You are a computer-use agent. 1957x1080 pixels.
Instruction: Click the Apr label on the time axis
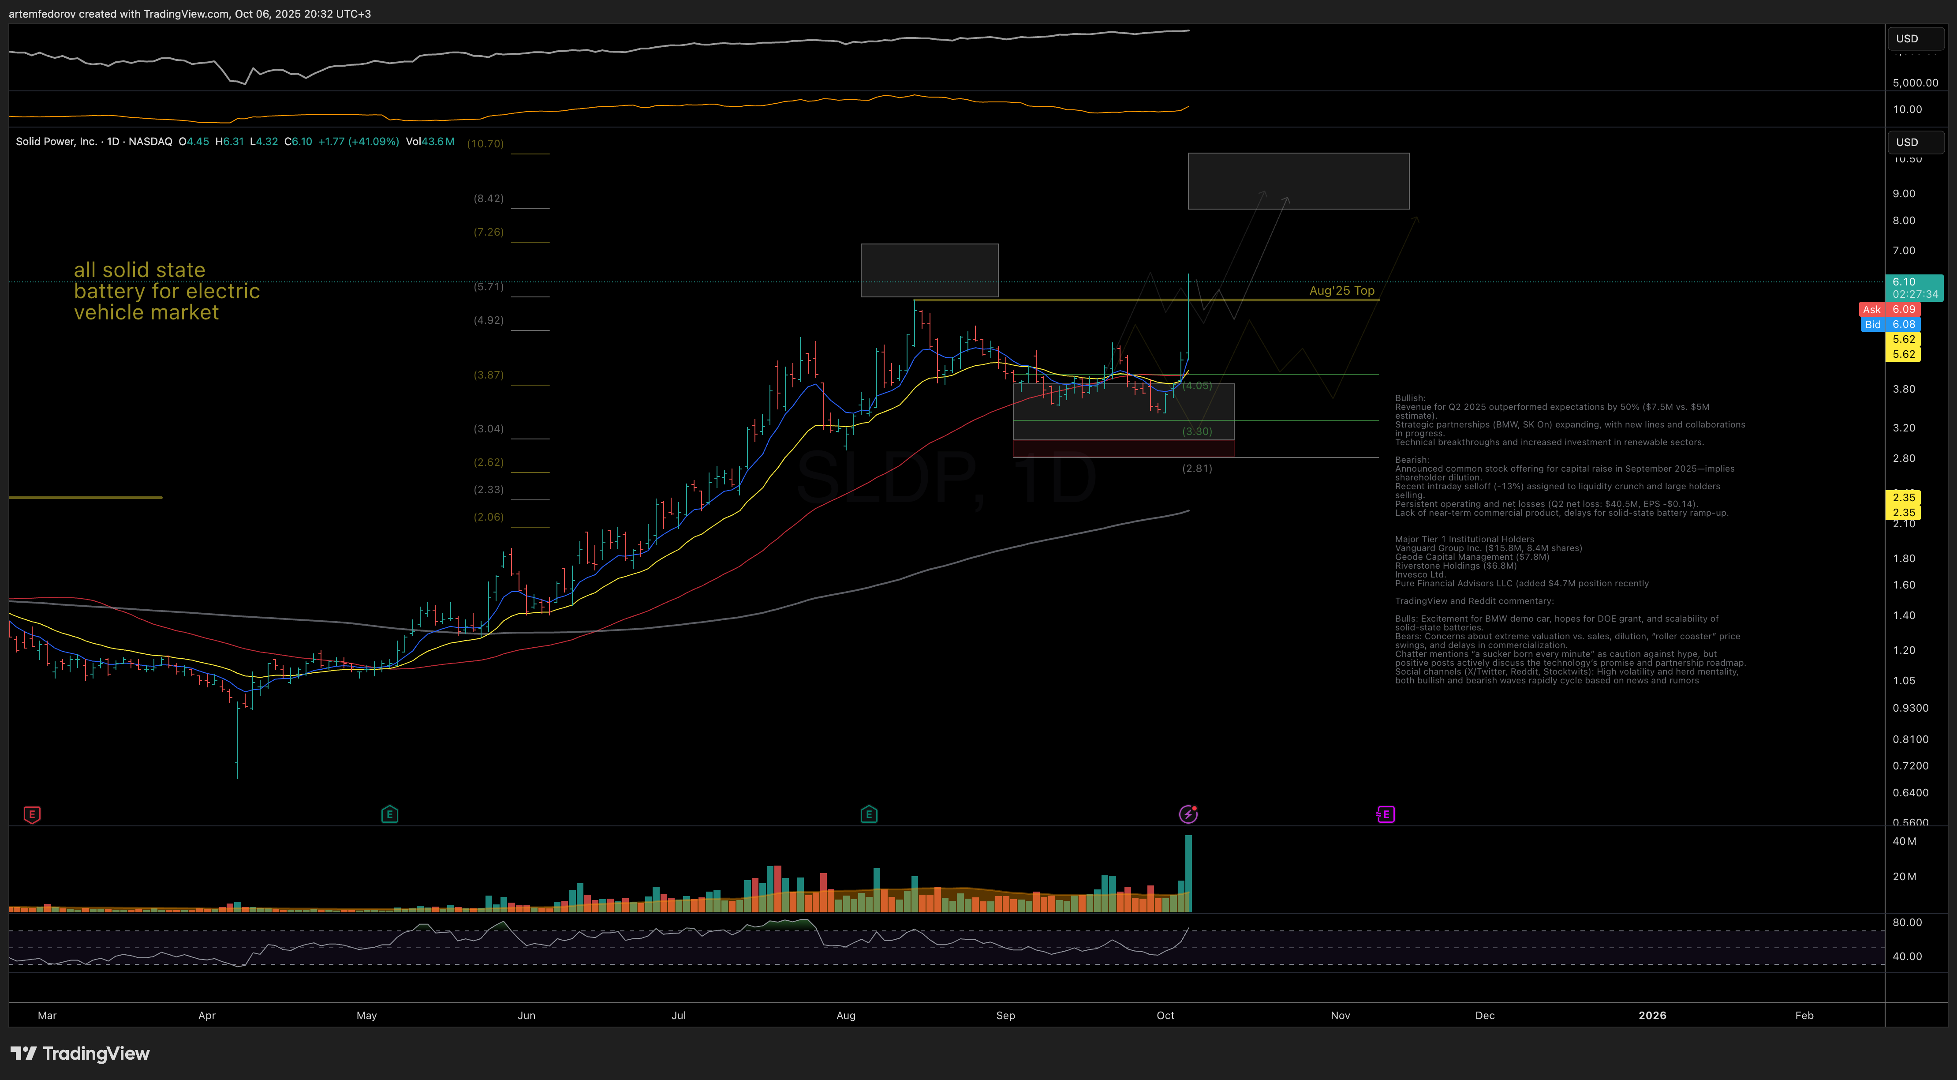(x=207, y=1016)
